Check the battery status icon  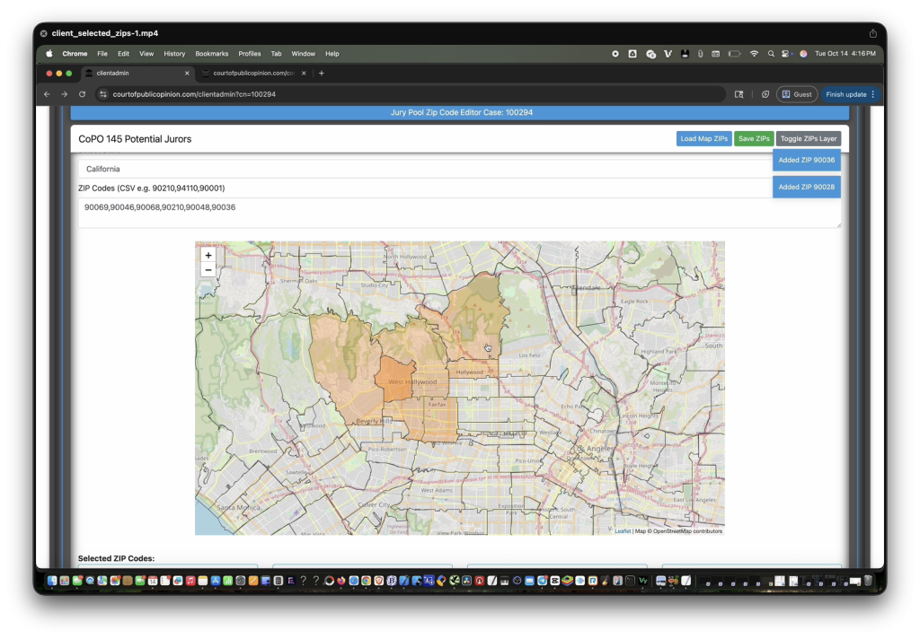(734, 53)
